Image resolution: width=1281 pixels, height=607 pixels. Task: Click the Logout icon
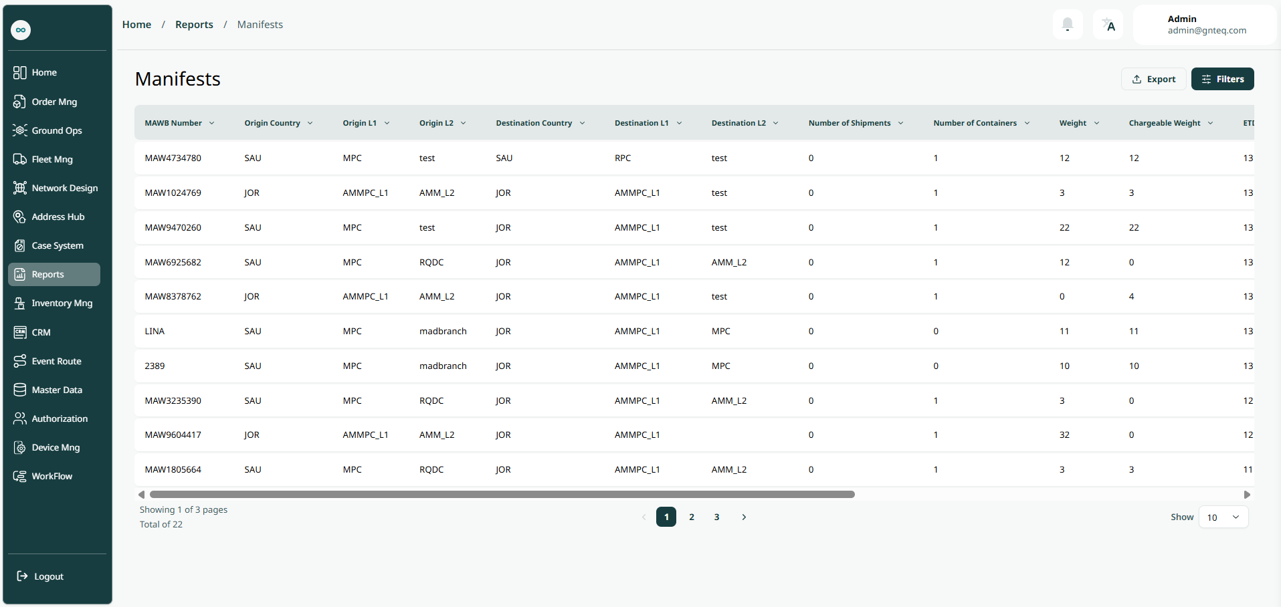pyautogui.click(x=22, y=576)
